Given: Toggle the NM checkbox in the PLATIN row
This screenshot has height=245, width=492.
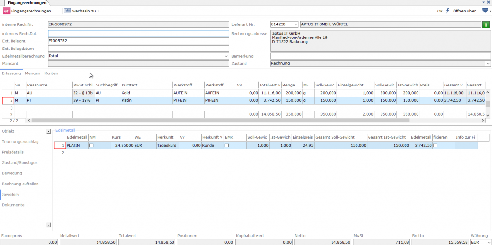Looking at the screenshot, I should [91, 146].
